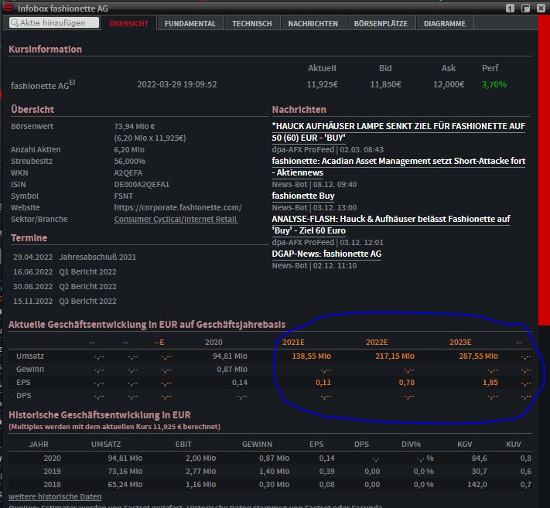
Task: Open the Diagramme tab
Action: tap(444, 23)
